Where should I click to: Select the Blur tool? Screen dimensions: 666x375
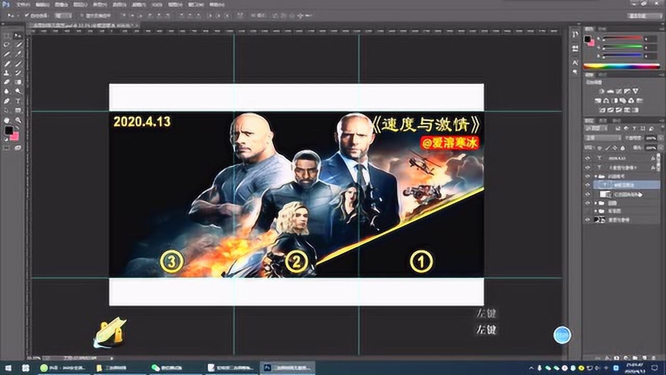[7, 91]
